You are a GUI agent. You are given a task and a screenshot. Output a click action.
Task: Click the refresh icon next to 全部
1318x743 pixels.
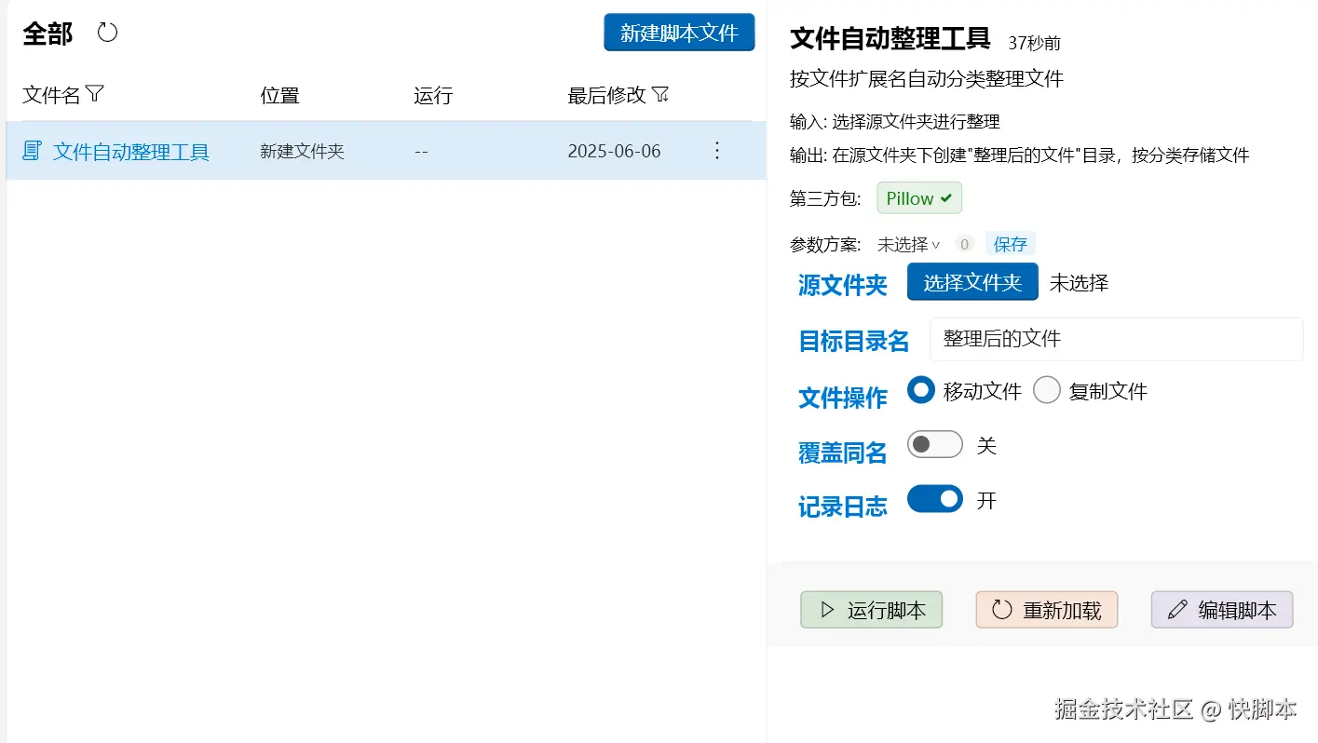coord(107,32)
